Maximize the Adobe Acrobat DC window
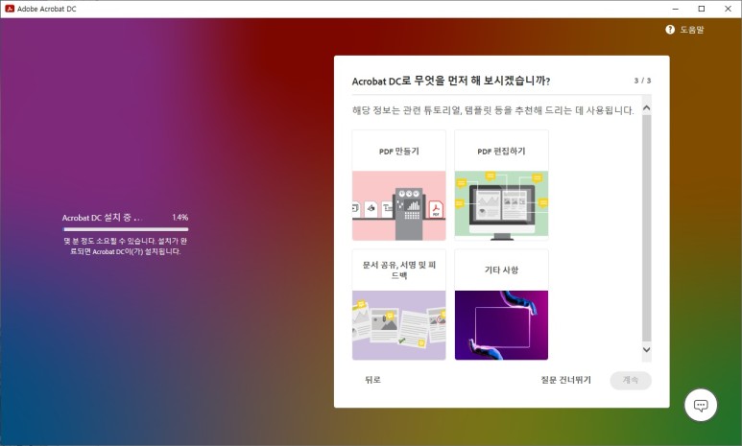This screenshot has height=446, width=742. (x=702, y=9)
